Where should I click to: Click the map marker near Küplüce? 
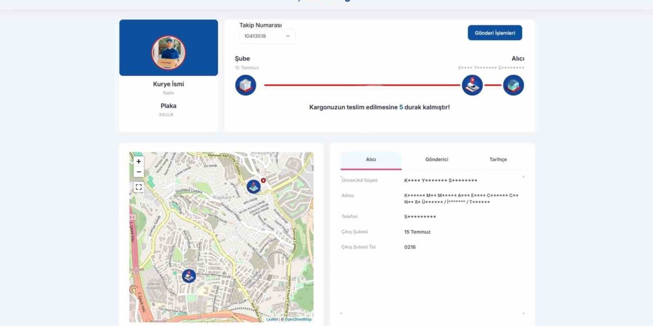pyautogui.click(x=254, y=186)
